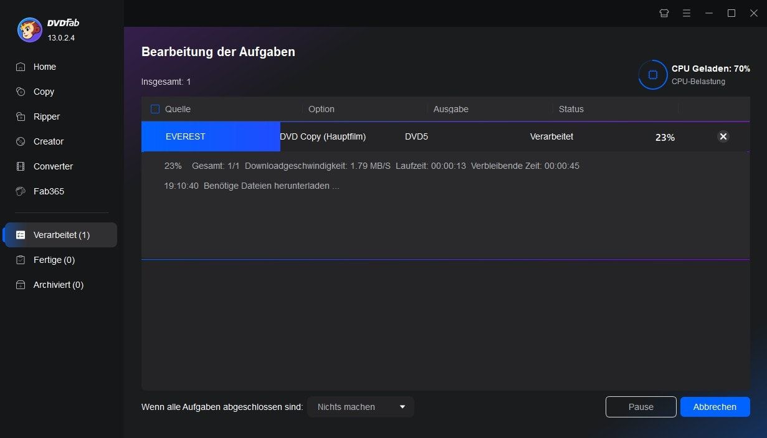This screenshot has width=767, height=438.
Task: Go to Home section
Action: [45, 67]
